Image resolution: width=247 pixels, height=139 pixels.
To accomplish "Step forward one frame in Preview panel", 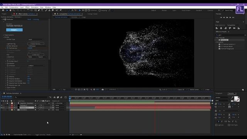I will point(230,17).
